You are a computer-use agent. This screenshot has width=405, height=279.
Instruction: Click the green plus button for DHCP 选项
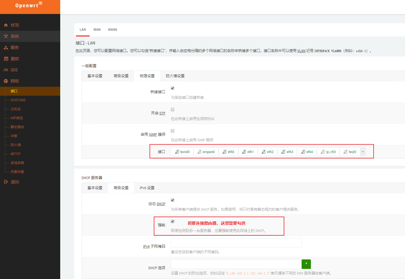click(x=306, y=264)
